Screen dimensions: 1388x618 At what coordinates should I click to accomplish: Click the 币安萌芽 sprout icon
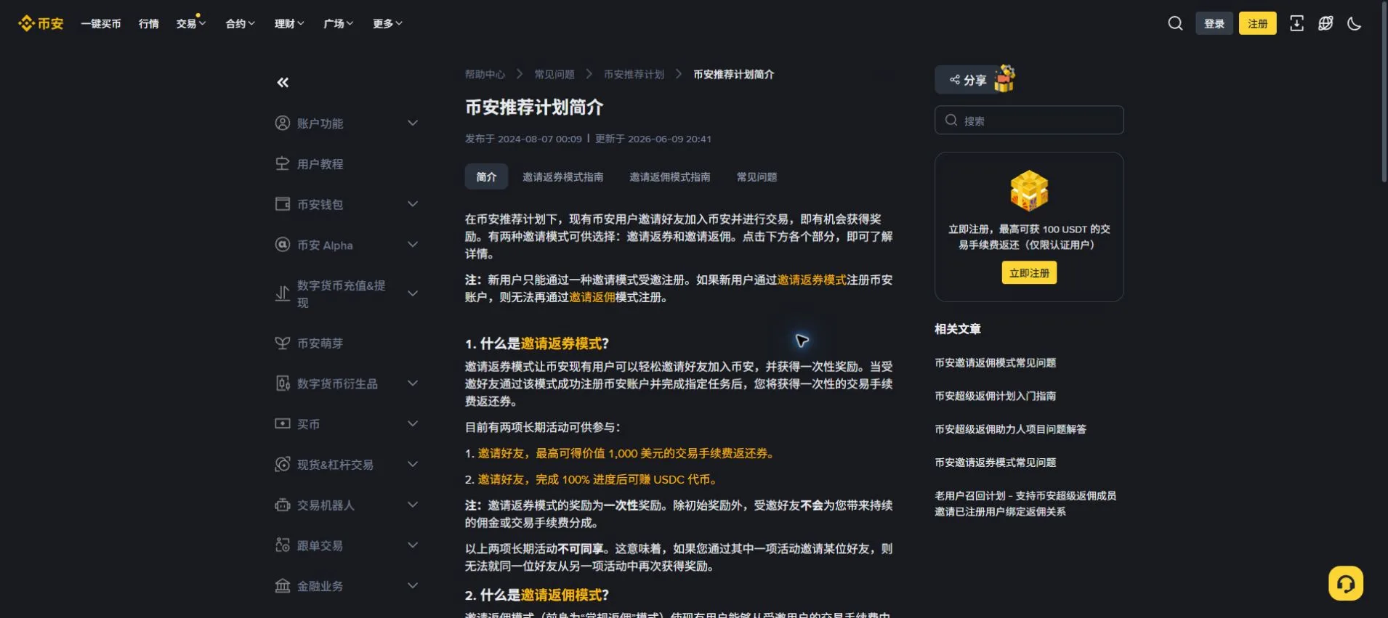tap(283, 343)
